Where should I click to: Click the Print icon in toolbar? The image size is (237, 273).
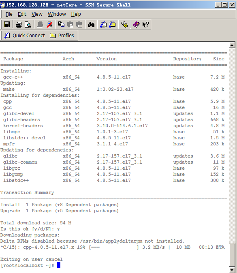pyautogui.click(x=19, y=25)
